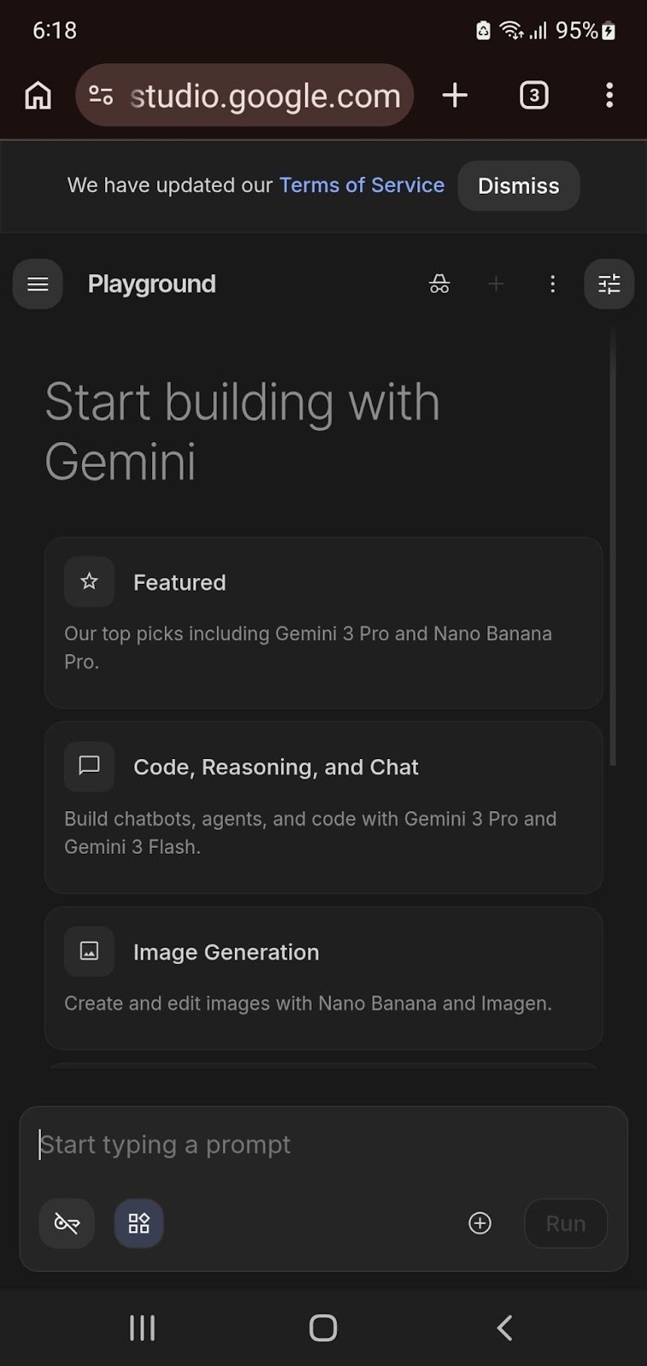Dismiss the Terms of Service banner
This screenshot has width=647, height=1366.
518,186
